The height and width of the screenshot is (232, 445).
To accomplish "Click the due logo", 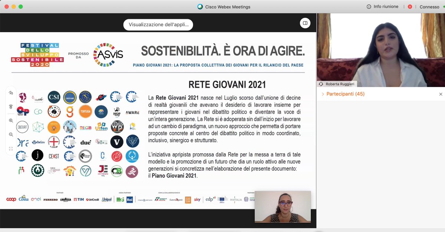I will [86, 142].
